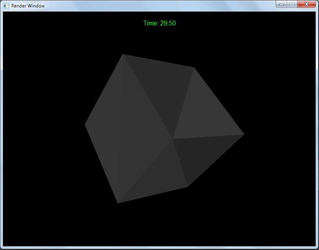Screen dimensions: 319x250
Task: Click the polyhedron's topmost vertex
Action: pyautogui.click(x=123, y=54)
